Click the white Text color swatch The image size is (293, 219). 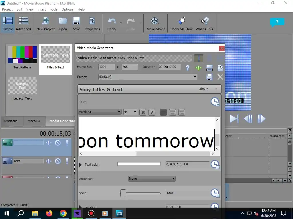tap(139, 164)
